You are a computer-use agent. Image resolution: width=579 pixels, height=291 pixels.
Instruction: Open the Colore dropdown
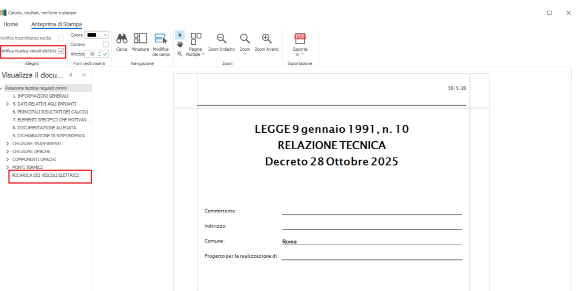[96, 35]
